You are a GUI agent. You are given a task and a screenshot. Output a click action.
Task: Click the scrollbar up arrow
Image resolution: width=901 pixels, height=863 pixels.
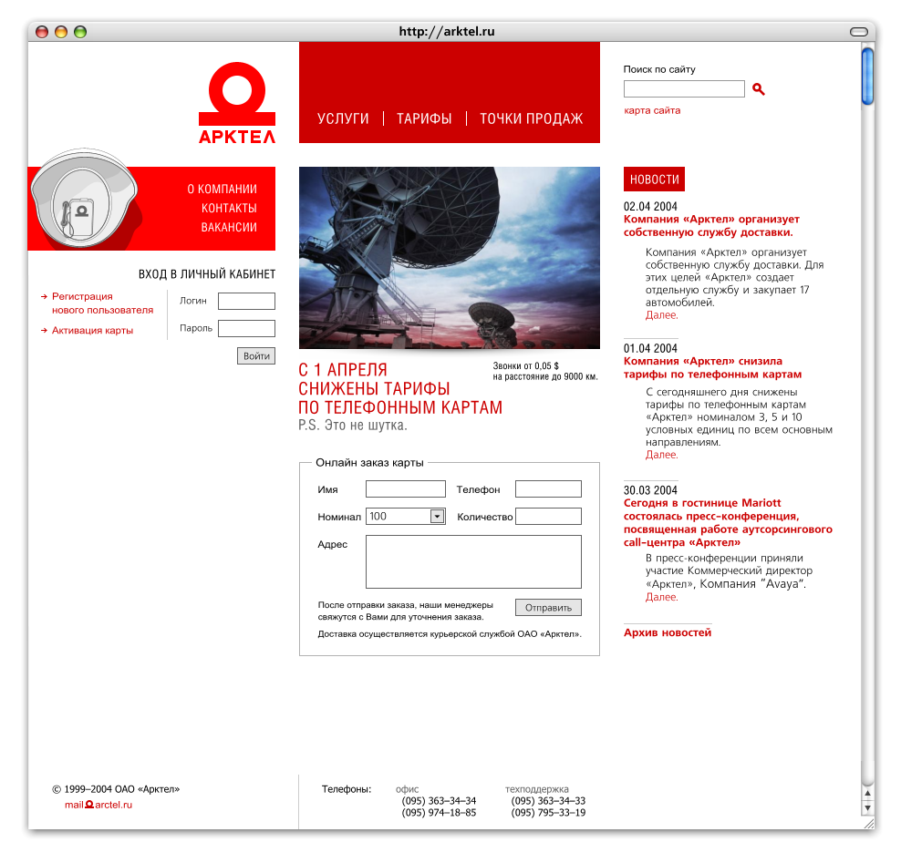[x=867, y=794]
